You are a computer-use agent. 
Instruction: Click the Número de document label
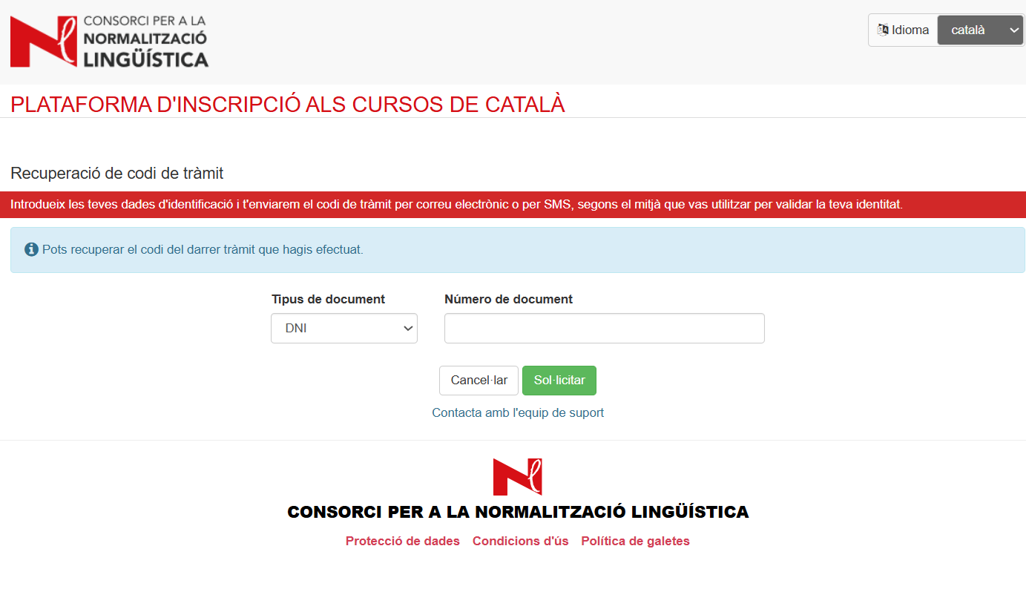(x=508, y=300)
